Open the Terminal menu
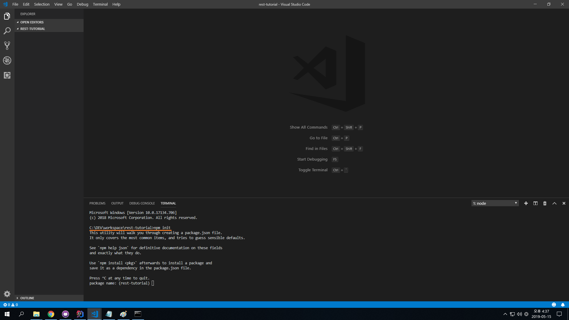The image size is (569, 320). pyautogui.click(x=100, y=4)
